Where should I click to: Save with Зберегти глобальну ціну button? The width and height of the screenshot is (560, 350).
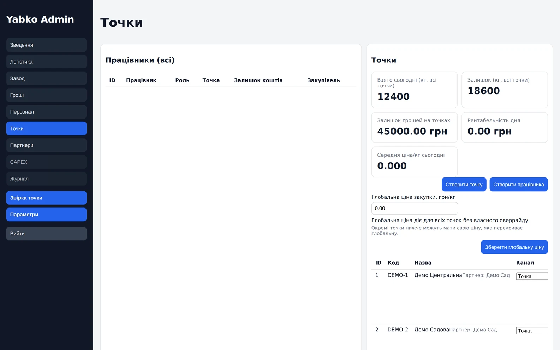(514, 247)
